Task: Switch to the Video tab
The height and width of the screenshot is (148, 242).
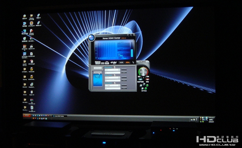Action: pos(127,62)
